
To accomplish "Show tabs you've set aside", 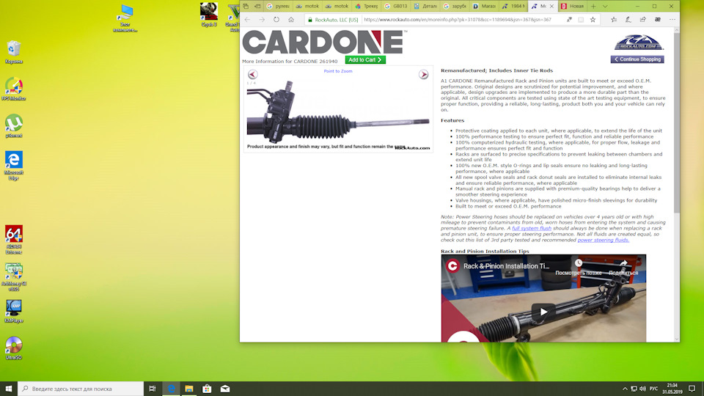I will 246,7.
